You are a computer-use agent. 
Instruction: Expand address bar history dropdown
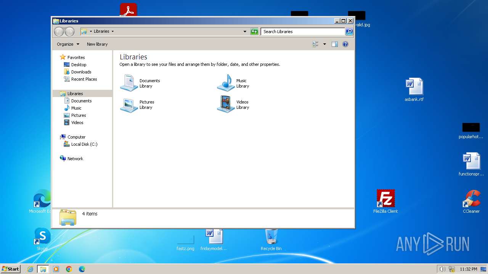coord(245,32)
